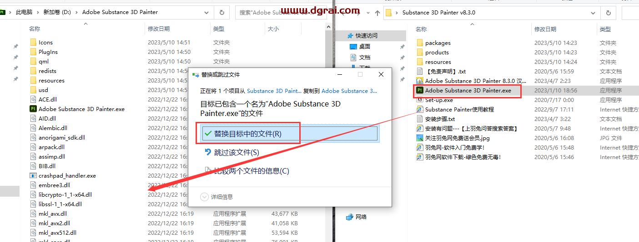Select Pt icon of Adobe Substance 3D Painter.exe in left window
The width and height of the screenshot is (639, 242).
pos(33,109)
